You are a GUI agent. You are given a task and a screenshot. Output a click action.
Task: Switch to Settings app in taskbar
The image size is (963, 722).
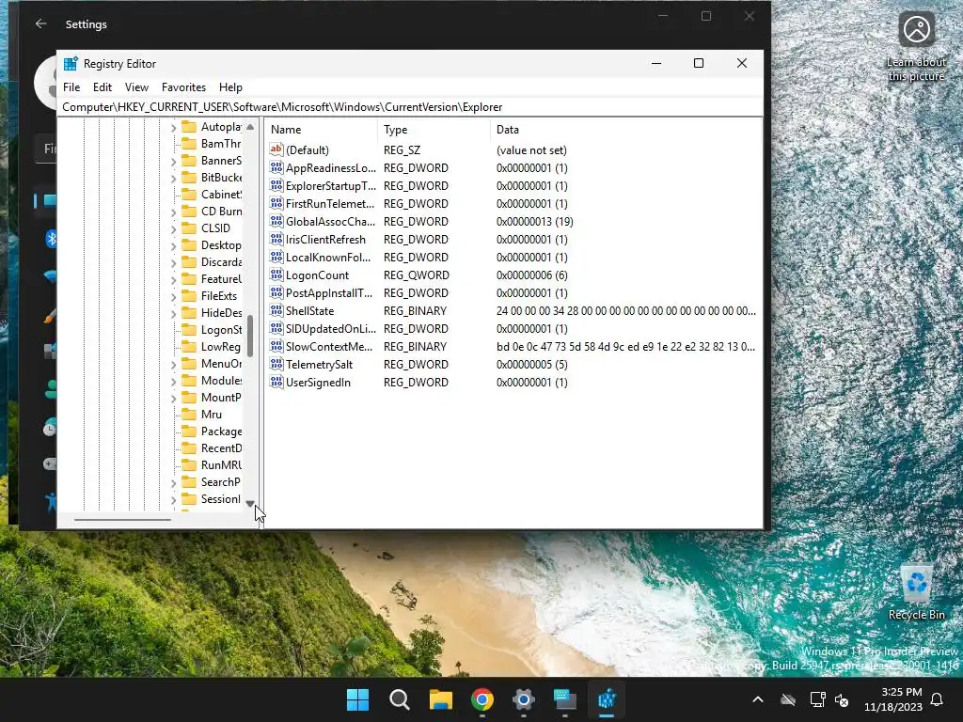coord(523,699)
